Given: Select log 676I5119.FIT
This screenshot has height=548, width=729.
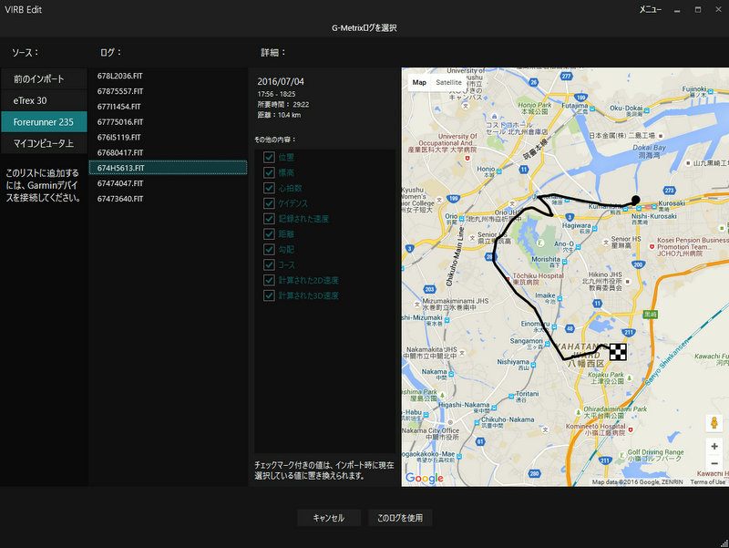Looking at the screenshot, I should tap(168, 138).
